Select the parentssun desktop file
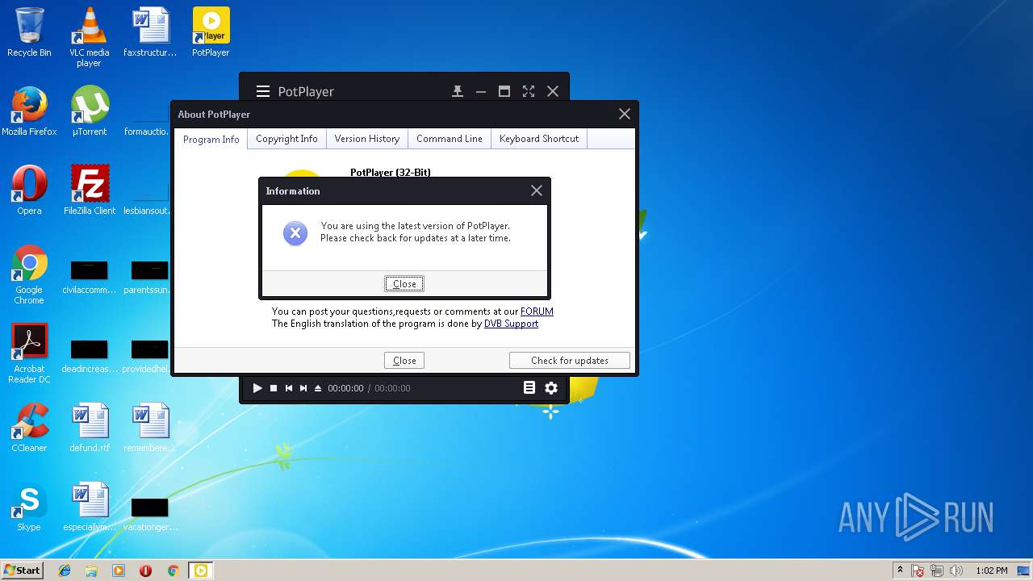This screenshot has height=581, width=1033. click(x=150, y=277)
